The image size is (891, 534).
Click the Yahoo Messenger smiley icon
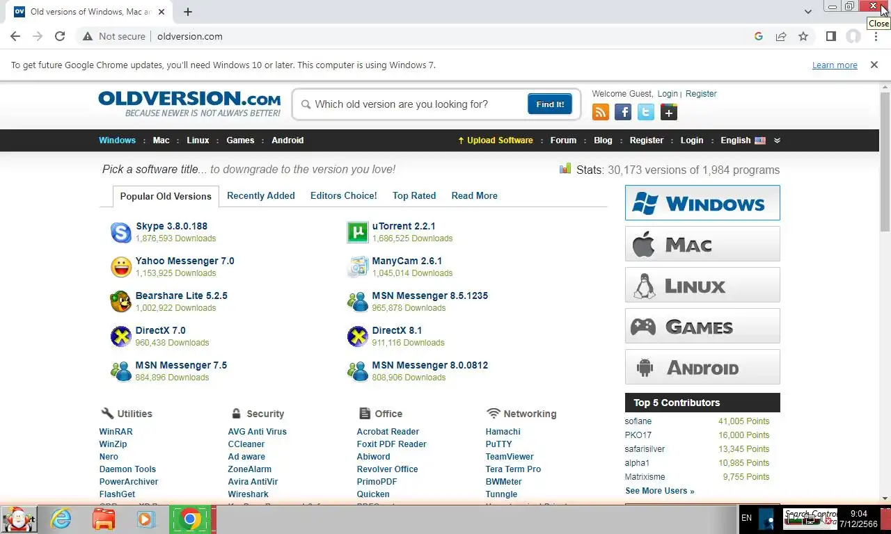coord(121,267)
